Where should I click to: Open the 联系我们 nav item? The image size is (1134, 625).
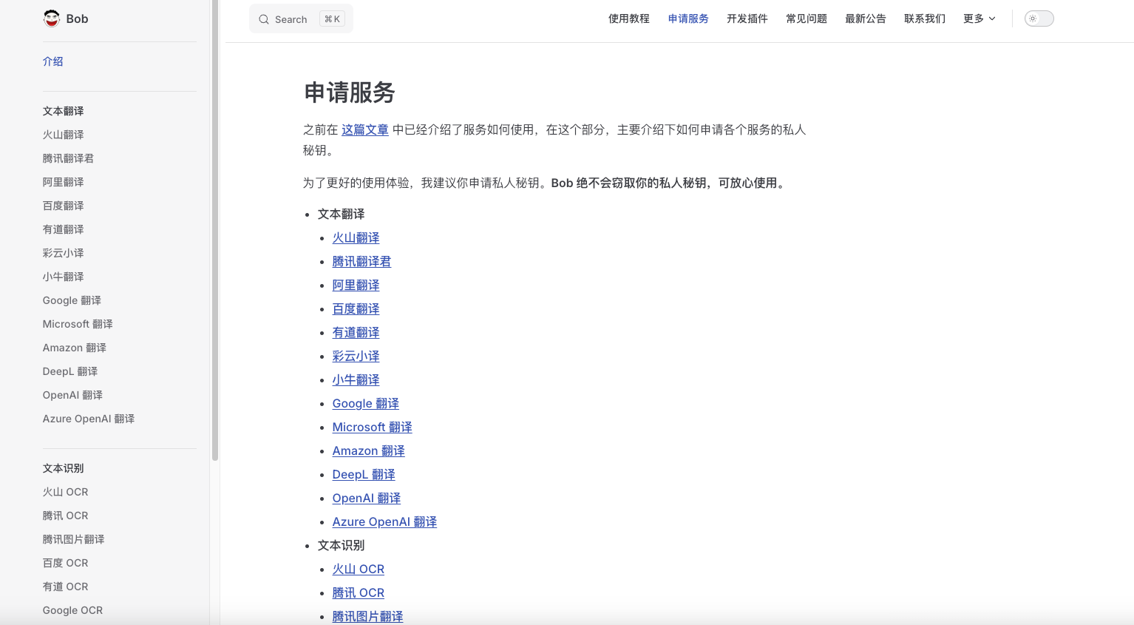pos(925,18)
